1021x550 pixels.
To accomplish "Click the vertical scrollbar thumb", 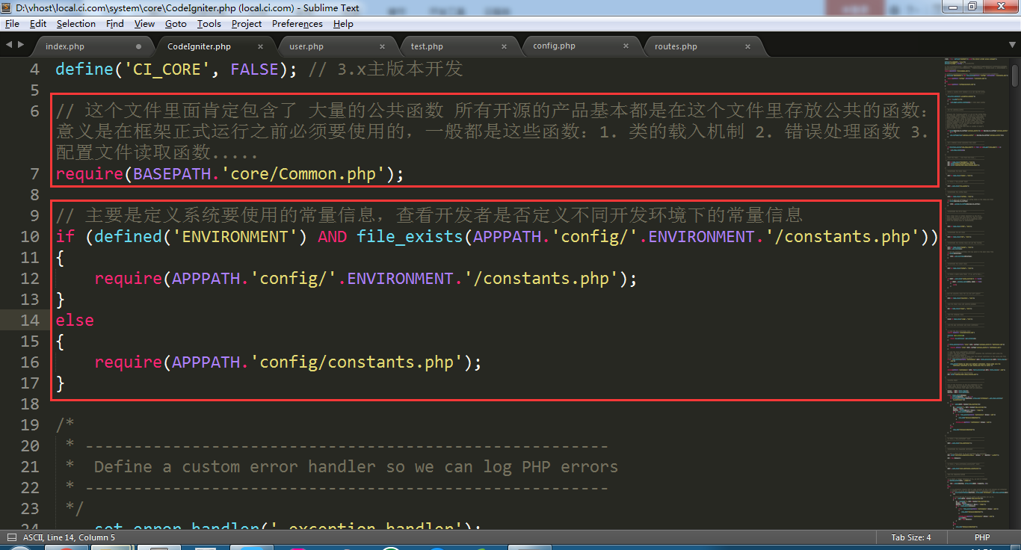I will (1014, 76).
